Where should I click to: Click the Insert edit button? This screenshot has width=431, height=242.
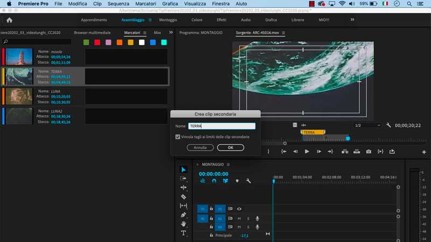tap(345, 152)
